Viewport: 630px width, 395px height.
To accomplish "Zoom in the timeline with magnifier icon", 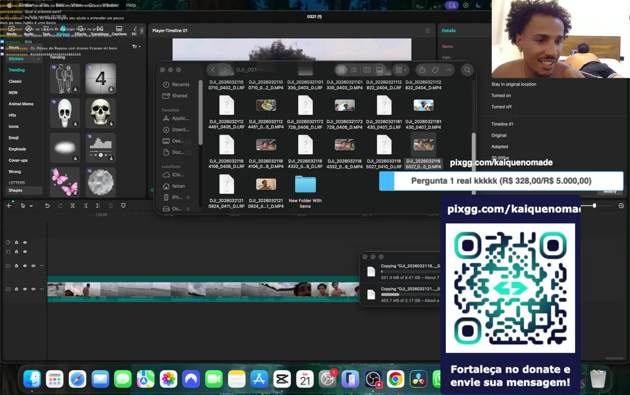I will (x=621, y=205).
